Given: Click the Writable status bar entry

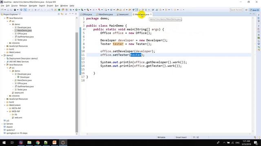Looking at the screenshot, I should coord(161,137).
